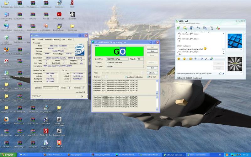The width and height of the screenshot is (251, 157).
Task: Click the voice clip icon in Messenger
Action: pyautogui.click(x=195, y=59)
